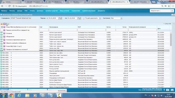Click the vertical scrollbar thumb of the table
Screen dimensions: 175x98
coord(171,39)
